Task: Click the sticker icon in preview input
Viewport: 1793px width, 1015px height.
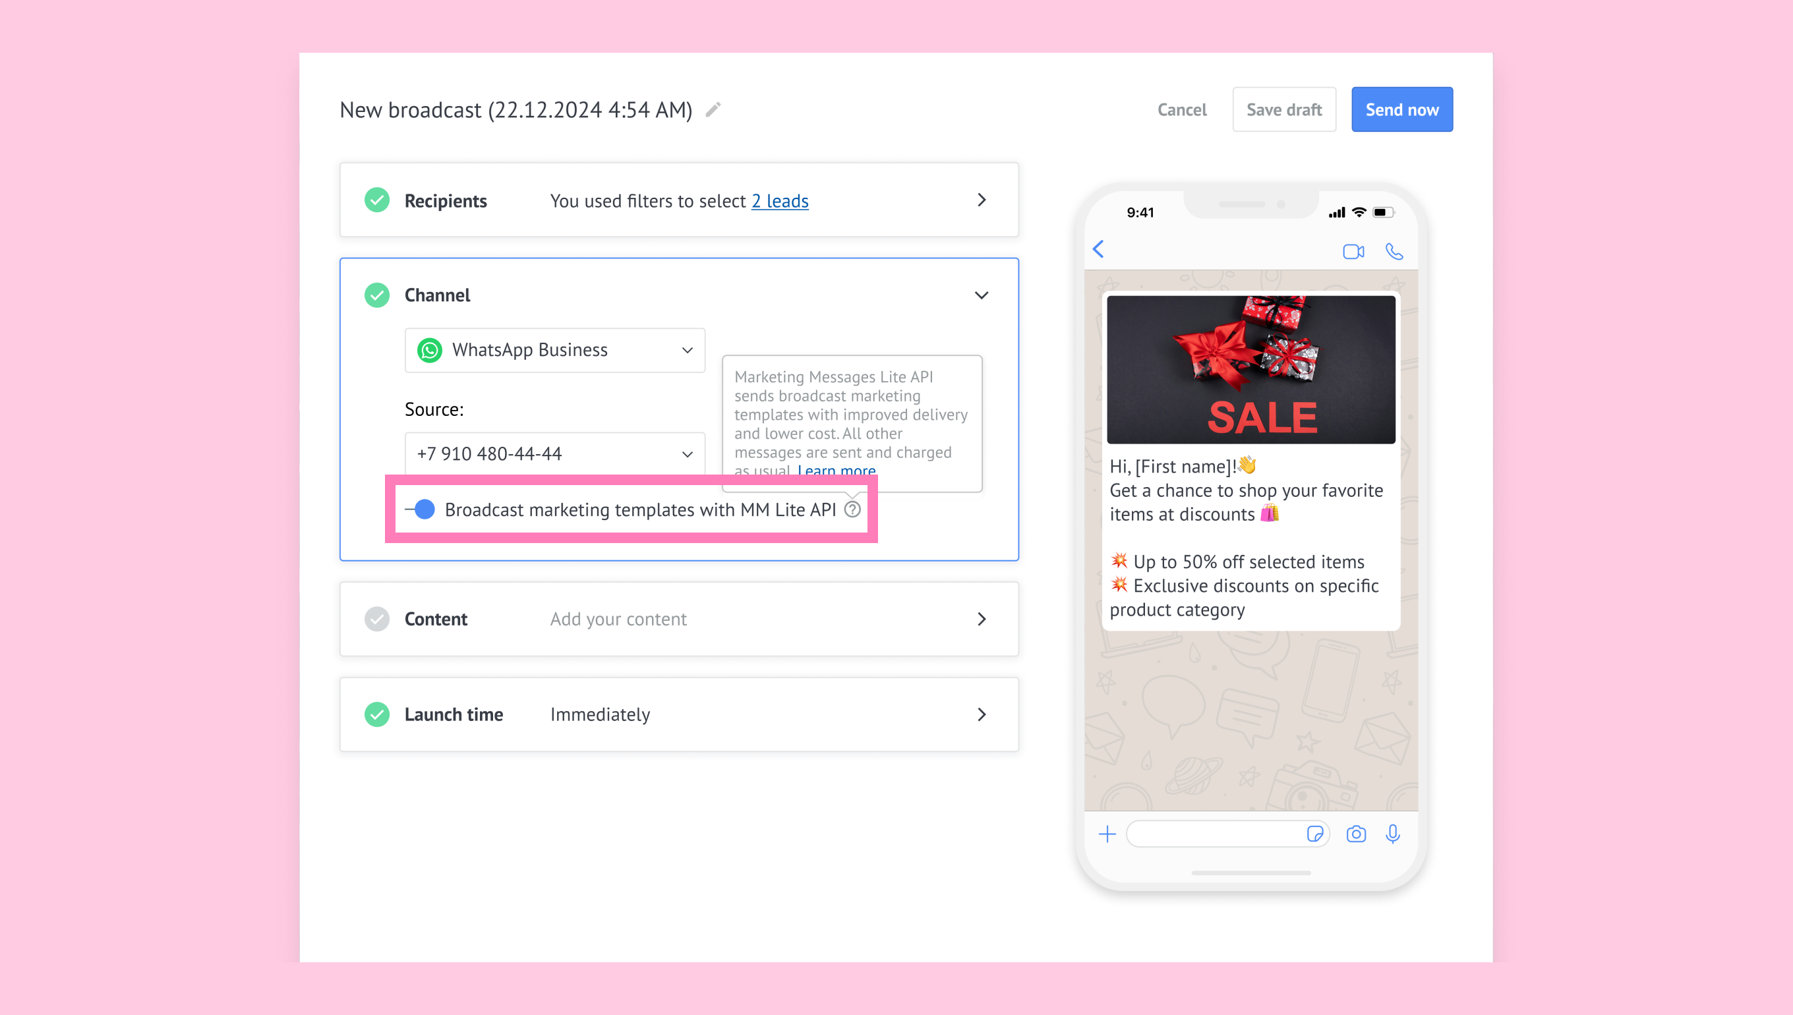Action: (1315, 834)
